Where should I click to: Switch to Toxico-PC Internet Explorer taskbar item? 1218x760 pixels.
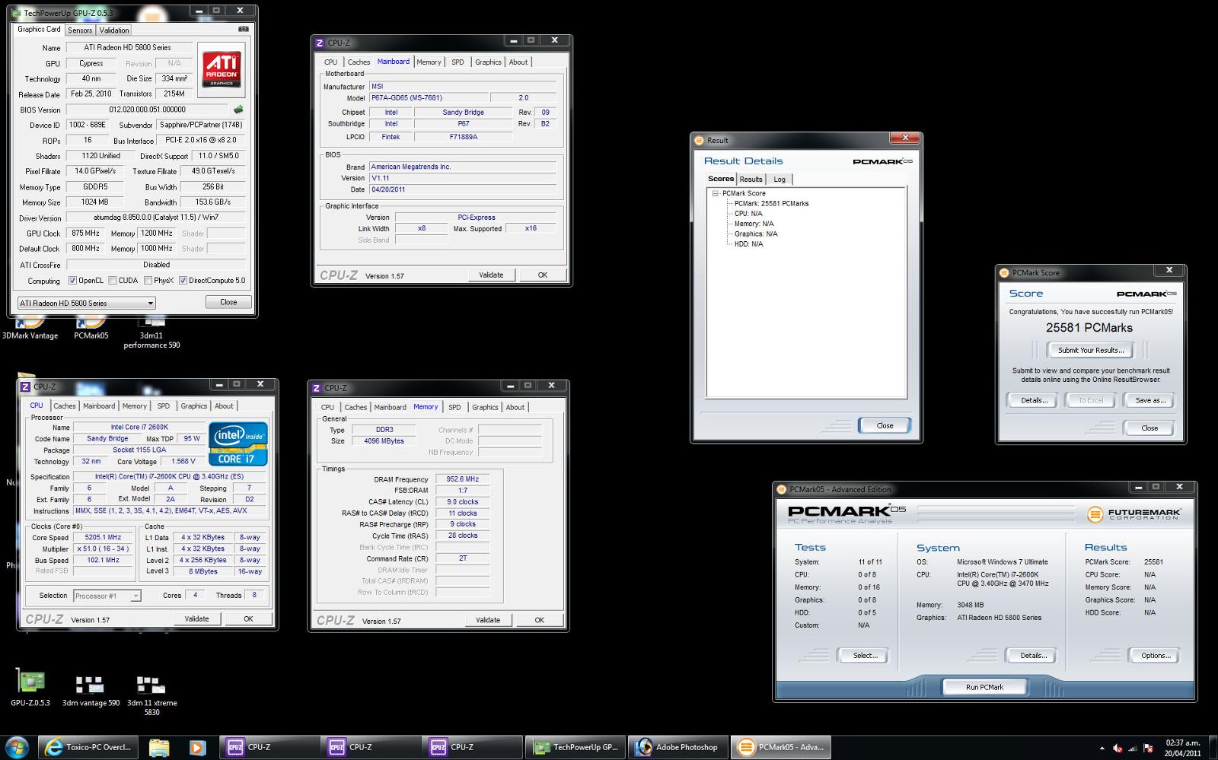coord(89,747)
